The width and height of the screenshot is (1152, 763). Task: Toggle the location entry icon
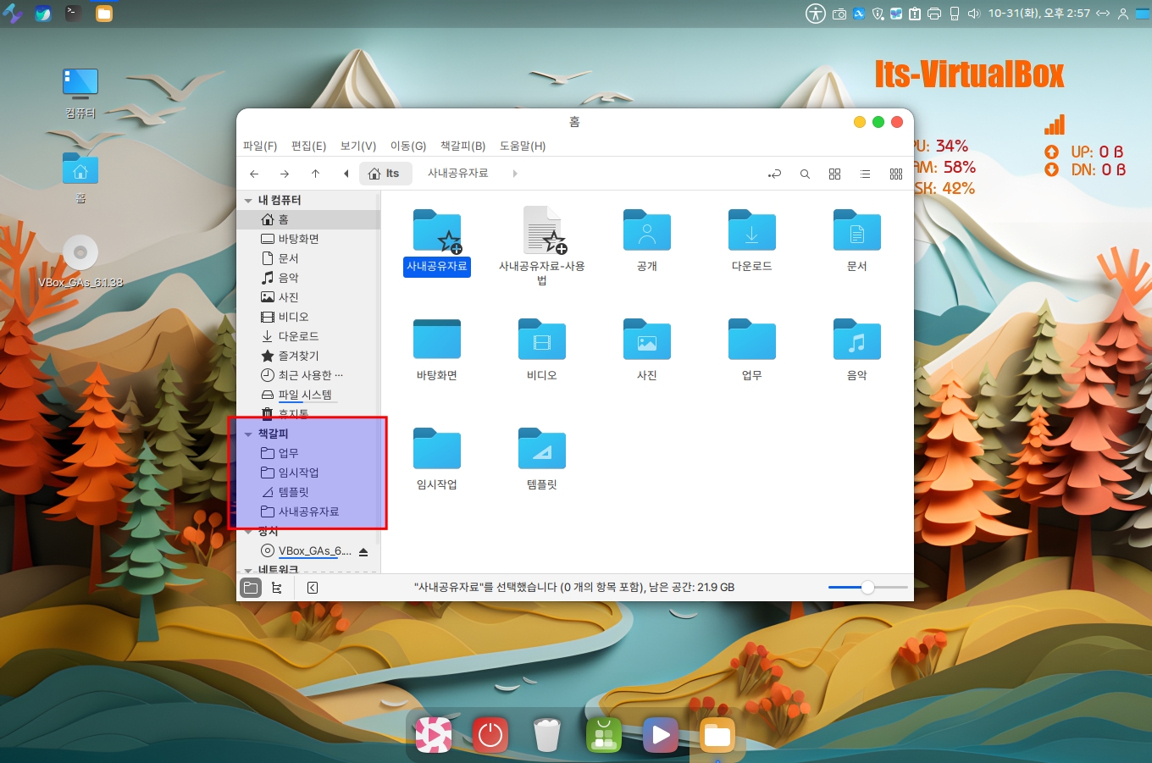tap(774, 174)
